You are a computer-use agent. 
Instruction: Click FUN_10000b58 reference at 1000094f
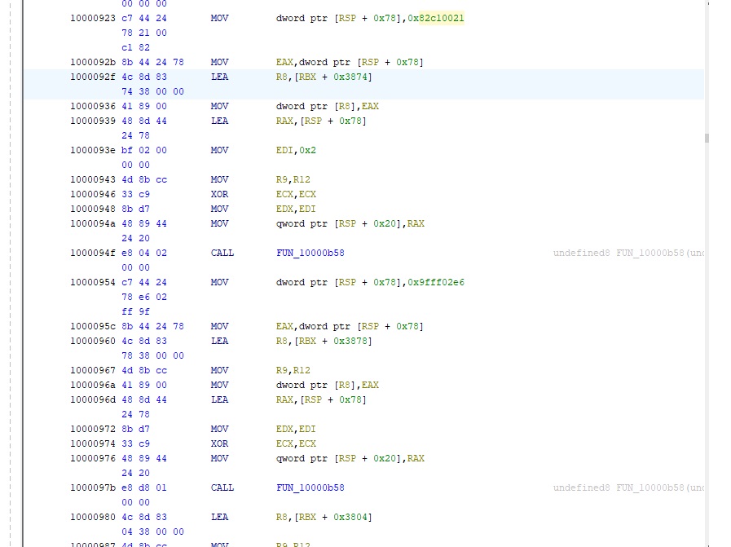(x=310, y=253)
